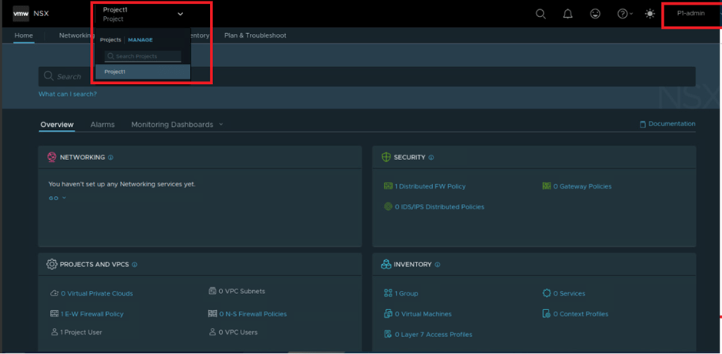Click the info icon beside SECURITY heading

pos(431,158)
